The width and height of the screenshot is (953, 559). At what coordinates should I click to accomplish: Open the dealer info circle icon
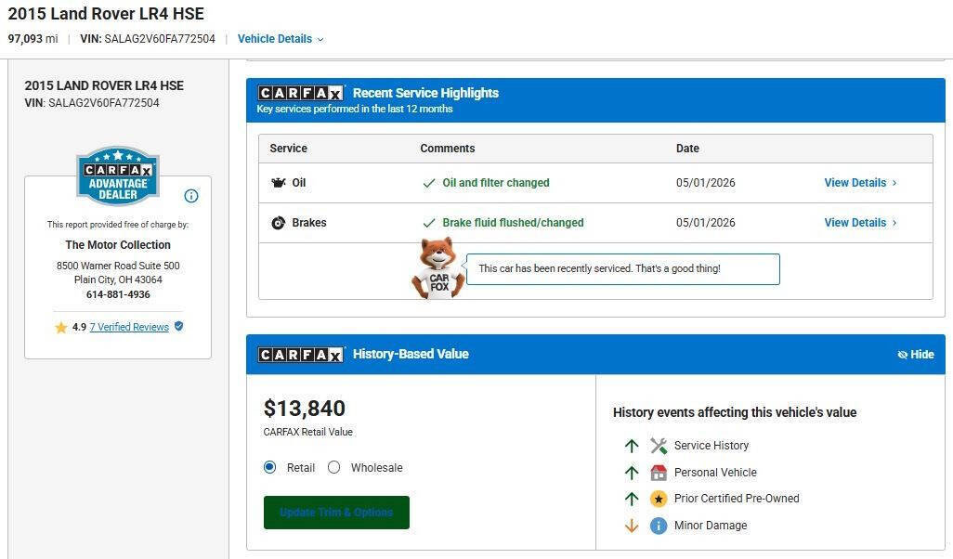click(190, 196)
